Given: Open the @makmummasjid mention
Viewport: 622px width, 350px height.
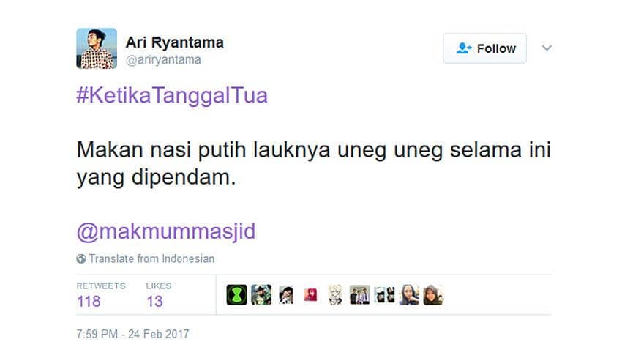Looking at the screenshot, I should tap(166, 231).
